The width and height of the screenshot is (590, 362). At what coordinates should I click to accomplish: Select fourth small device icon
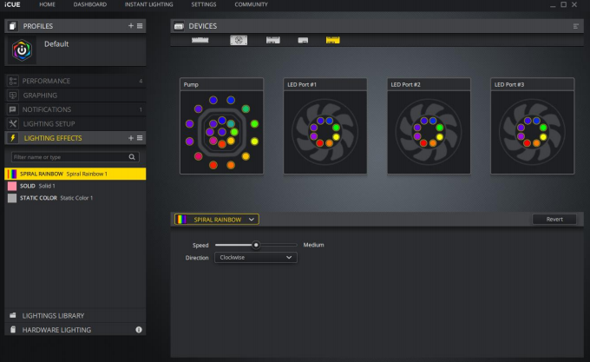[303, 40]
